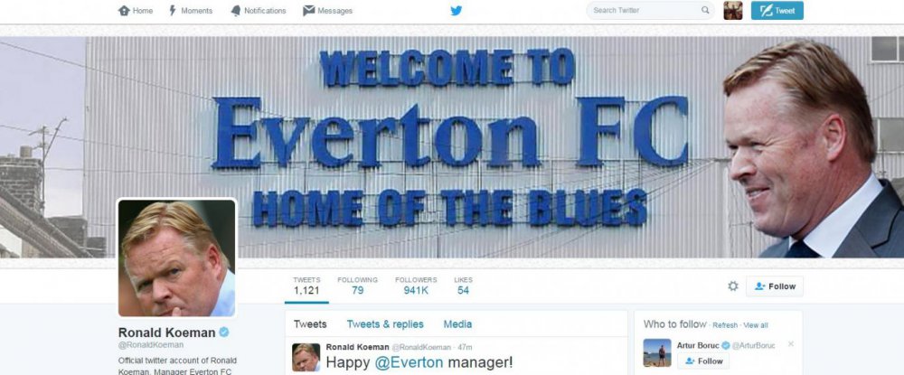Select the Tweets tab

pyautogui.click(x=310, y=324)
